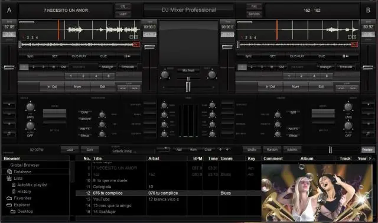Click the deck B letter icon
Image resolution: width=378 pixels, height=223 pixels.
click(368, 10)
